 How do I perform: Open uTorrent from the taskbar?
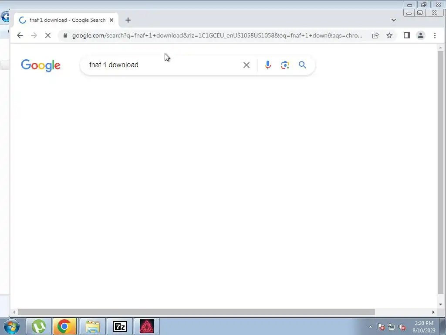(39, 326)
